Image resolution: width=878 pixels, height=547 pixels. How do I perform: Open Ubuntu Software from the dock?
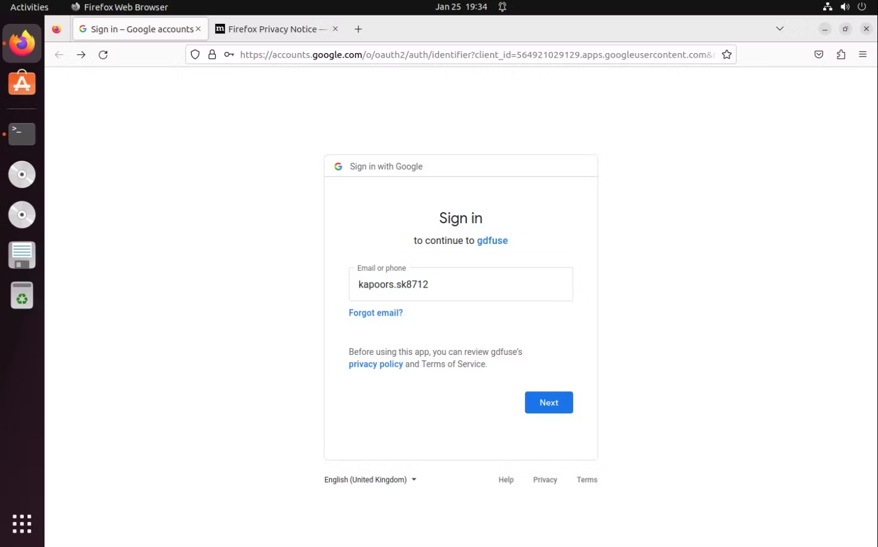coord(22,84)
